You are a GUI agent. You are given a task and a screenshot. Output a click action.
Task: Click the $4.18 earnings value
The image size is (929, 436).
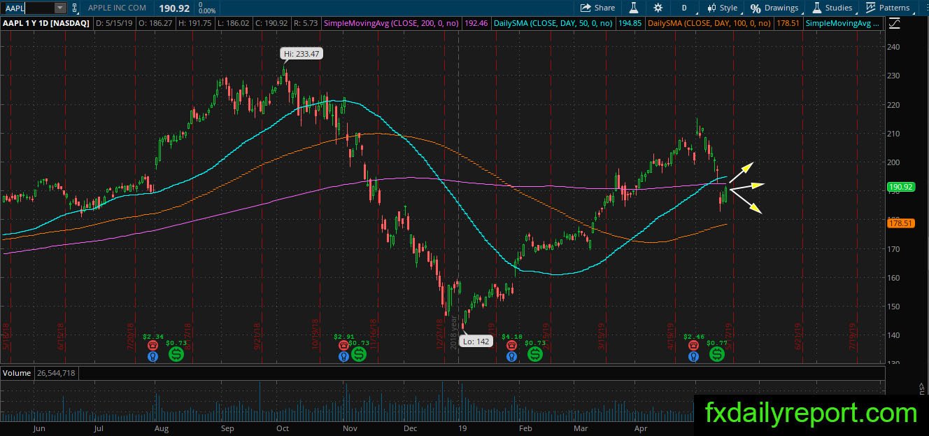pos(513,337)
